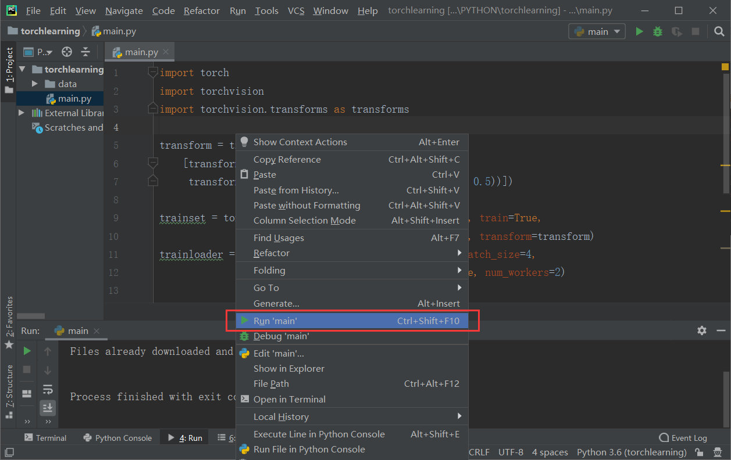Toggle scroll to end in Run console

(48, 408)
